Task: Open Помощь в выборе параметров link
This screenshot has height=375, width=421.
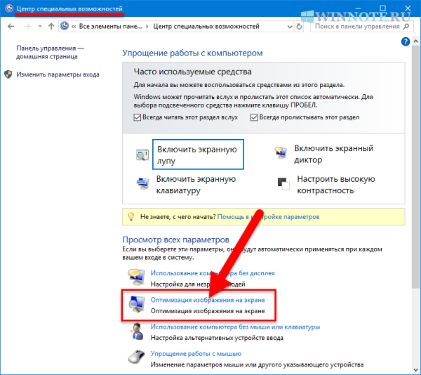Action: tap(267, 217)
